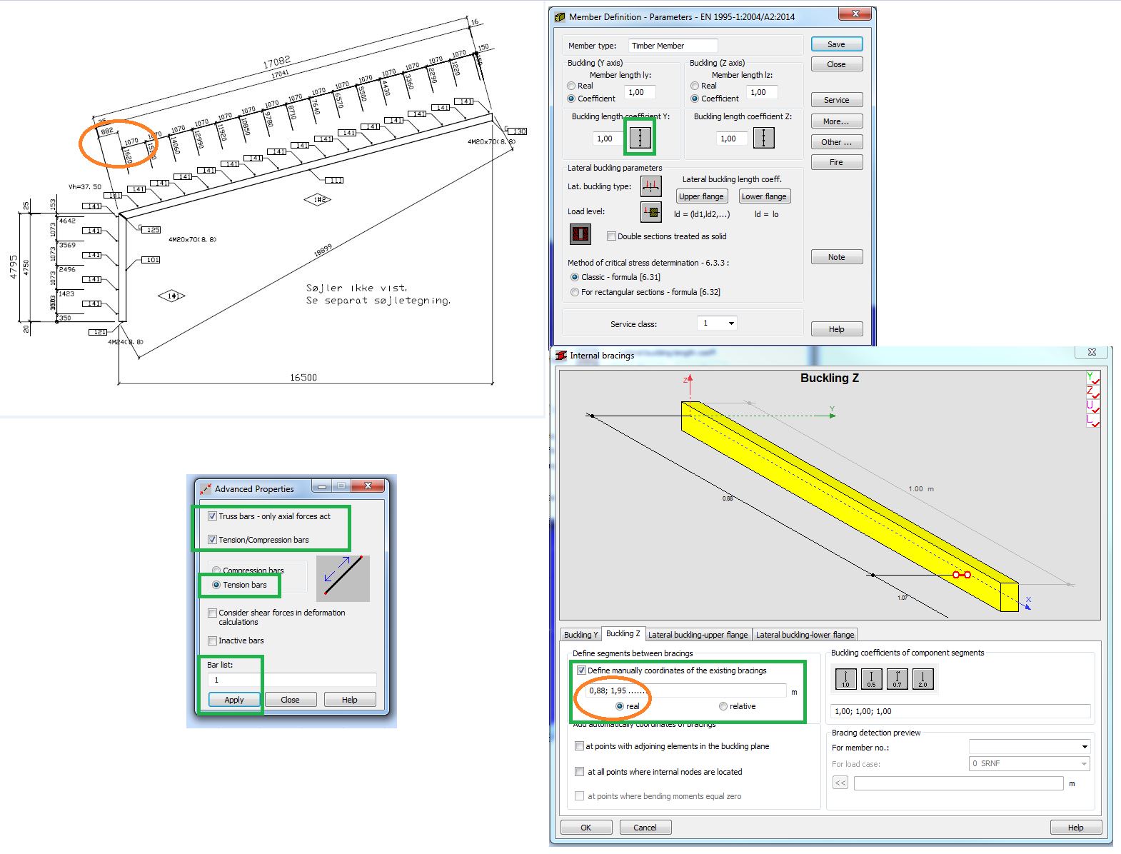Select relative bracing coordinates option
The width and height of the screenshot is (1121, 854).
pos(723,706)
